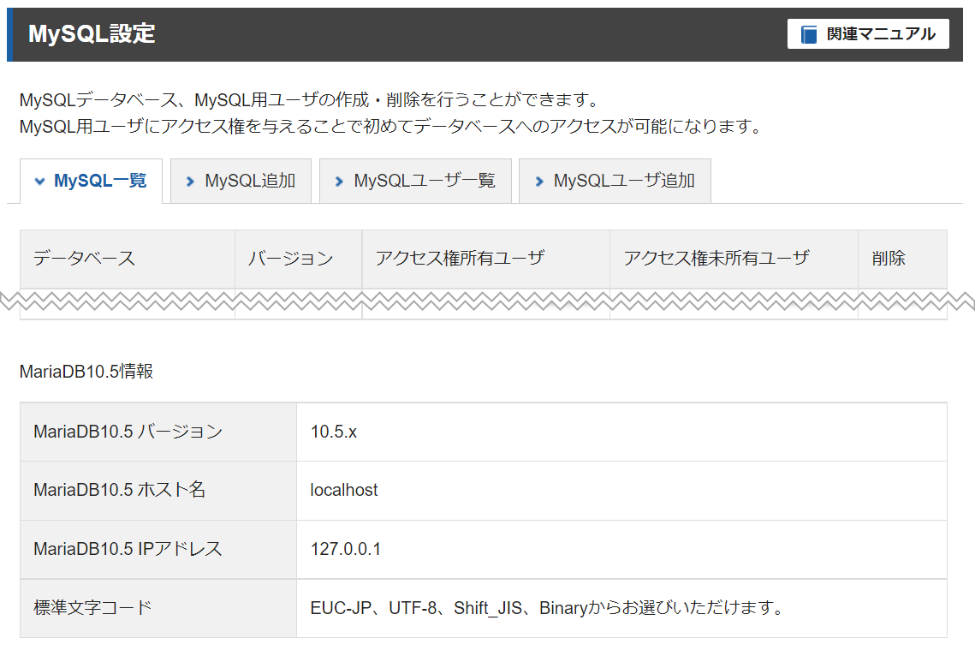Go to the MySQLユーザ追加 tab
Viewport: 975px width, 656px height.
pyautogui.click(x=615, y=181)
